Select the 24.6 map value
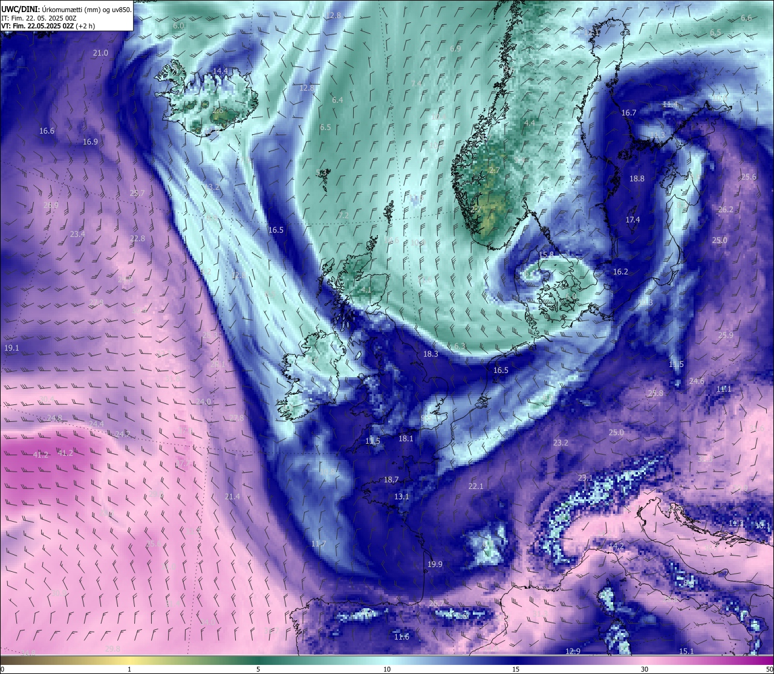The image size is (774, 674). pyautogui.click(x=697, y=381)
